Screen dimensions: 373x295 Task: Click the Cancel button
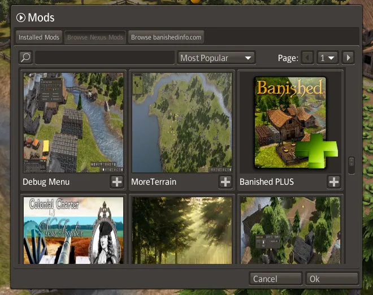tap(275, 279)
